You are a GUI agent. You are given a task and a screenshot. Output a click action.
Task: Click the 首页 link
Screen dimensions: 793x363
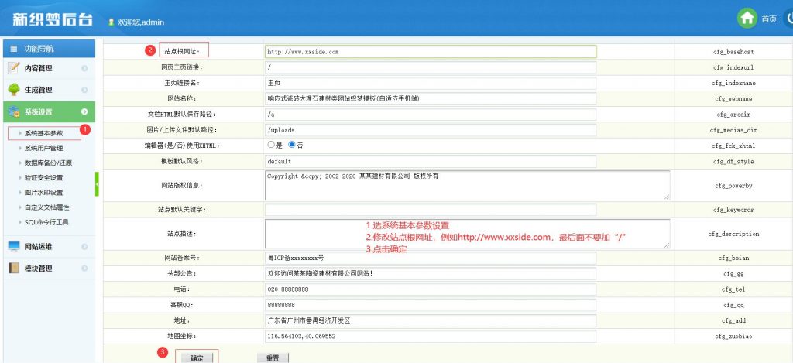click(x=769, y=19)
